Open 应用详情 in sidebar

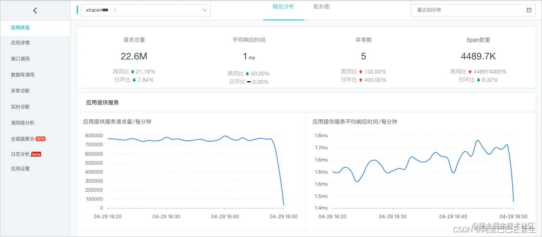click(x=20, y=43)
